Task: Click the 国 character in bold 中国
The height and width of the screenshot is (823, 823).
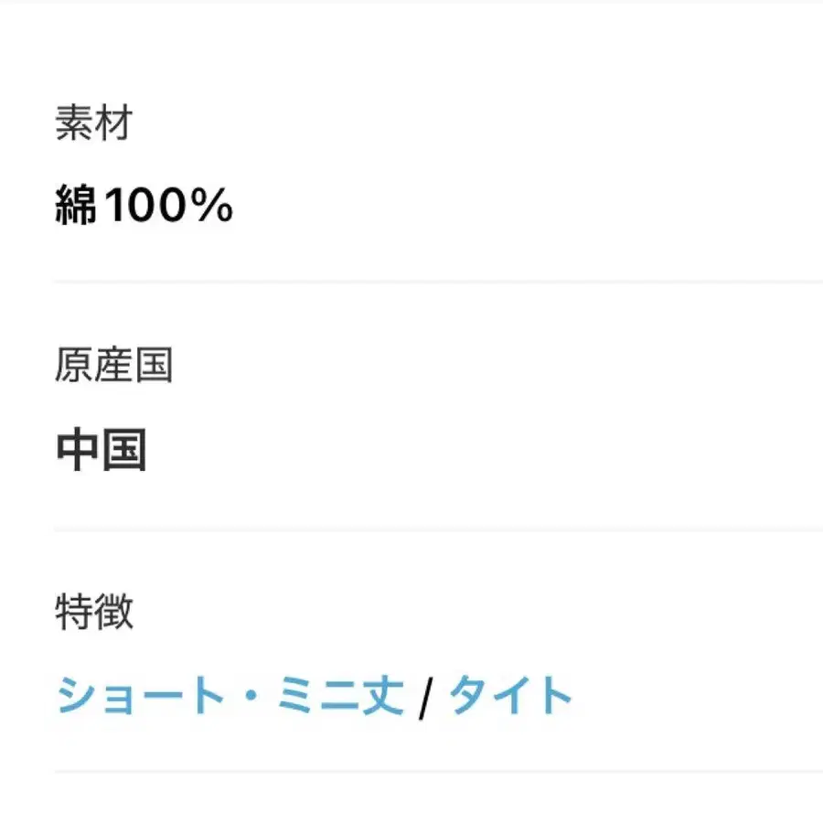Action: point(123,450)
